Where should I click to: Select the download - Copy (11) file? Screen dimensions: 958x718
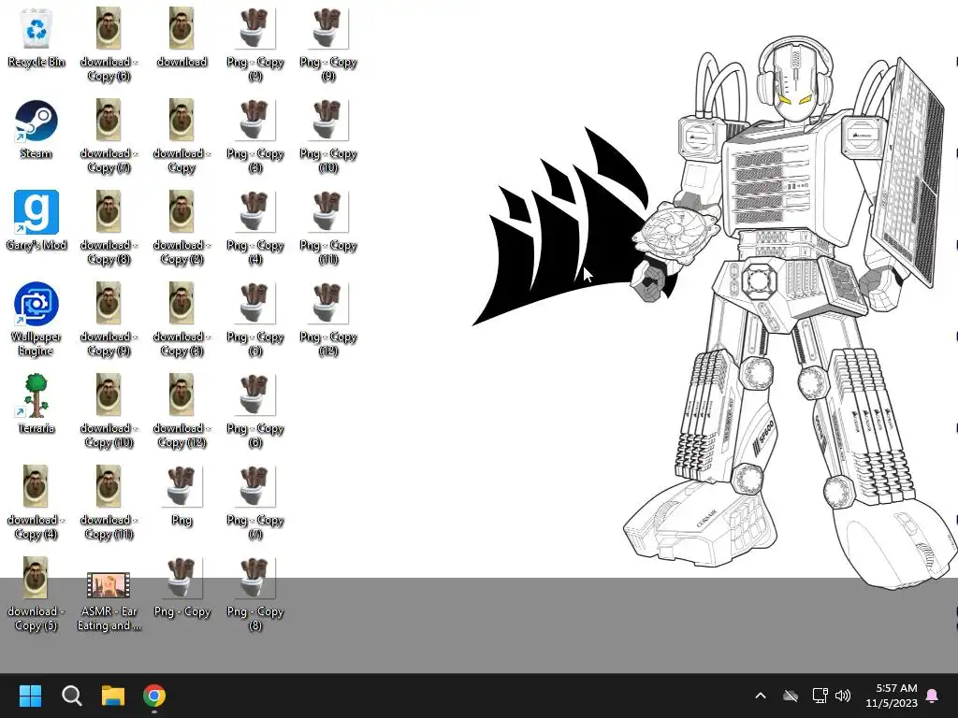109,502
